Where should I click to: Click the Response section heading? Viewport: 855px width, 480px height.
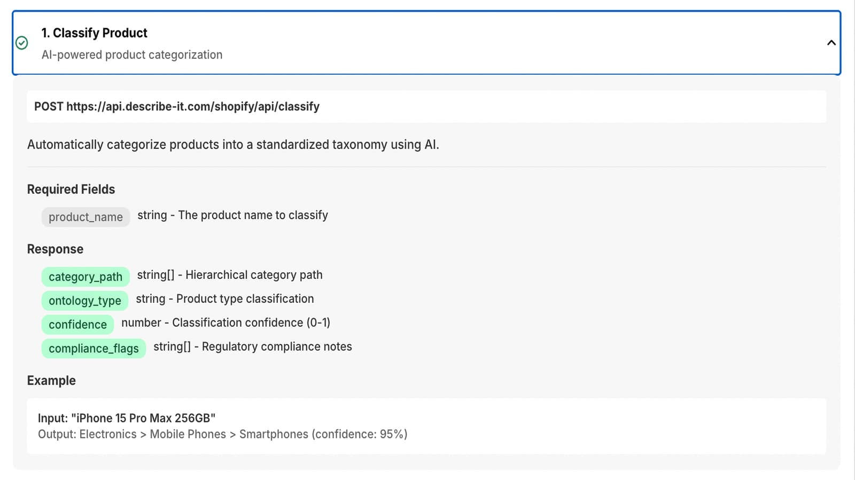coord(55,249)
